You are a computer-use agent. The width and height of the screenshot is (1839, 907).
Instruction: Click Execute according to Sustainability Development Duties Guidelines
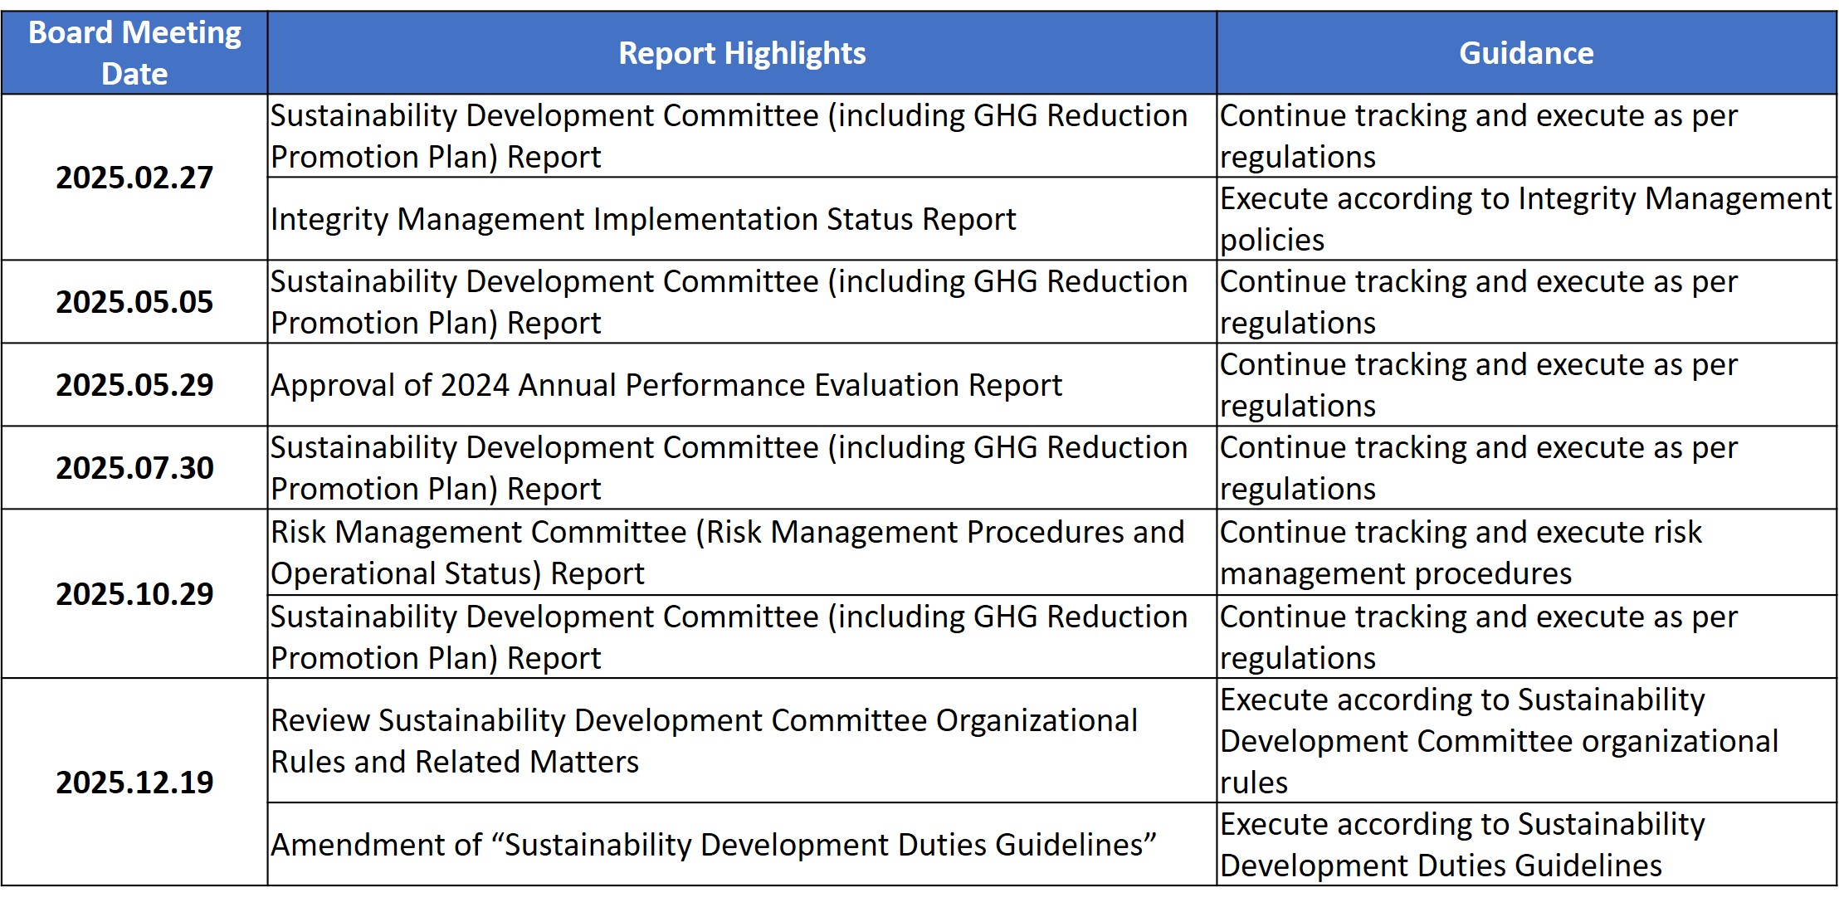pyautogui.click(x=1461, y=845)
